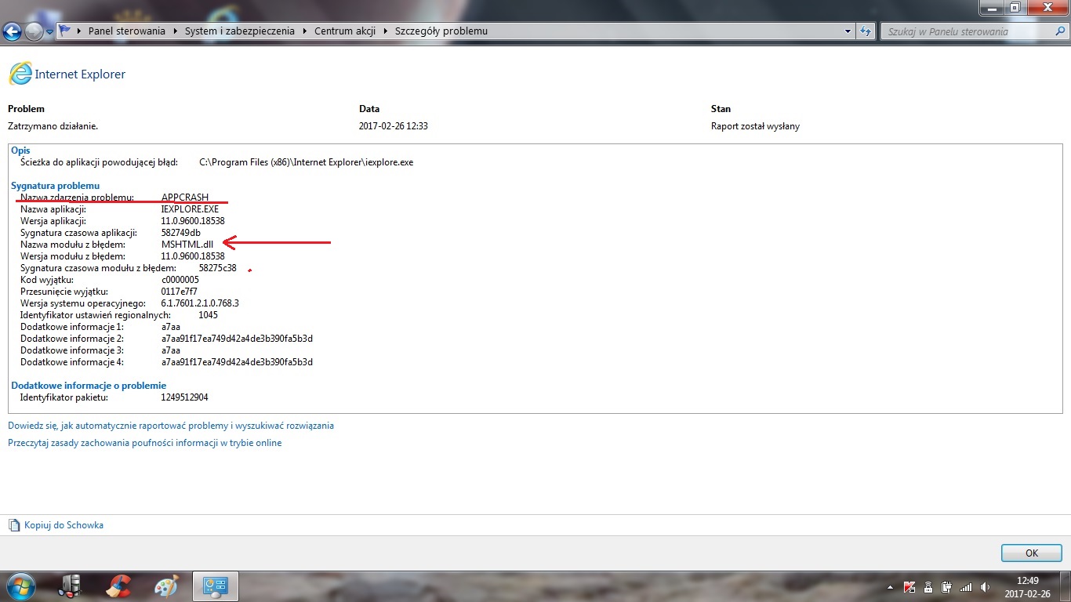Click 'Kopiuj do Schowka' link
1071x602 pixels.
pos(64,525)
